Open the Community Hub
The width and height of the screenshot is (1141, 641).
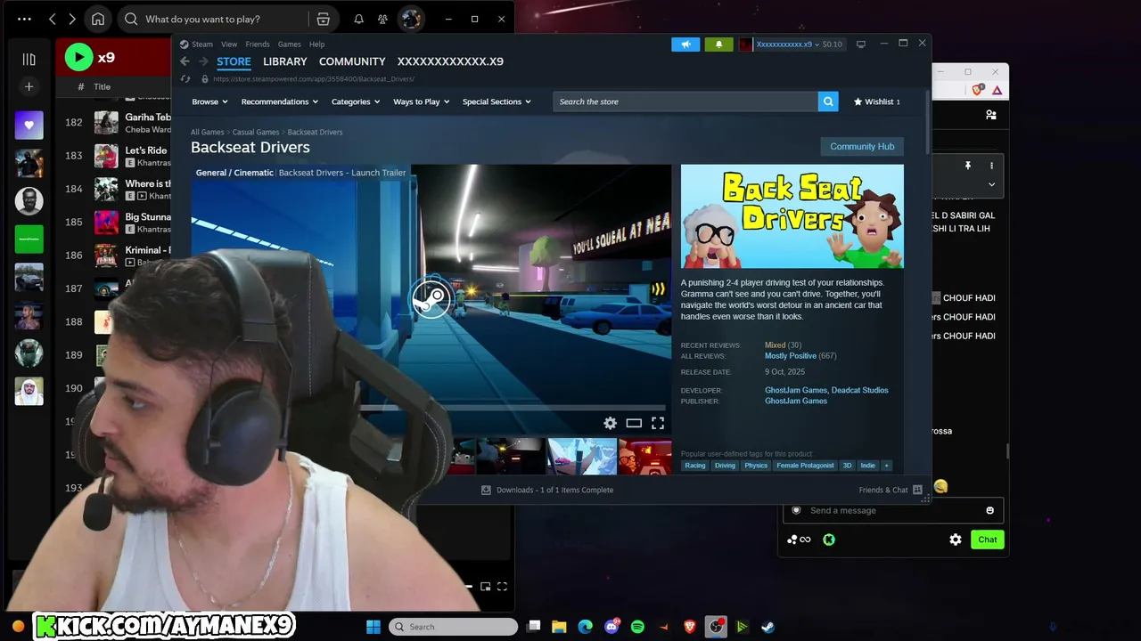pos(862,147)
